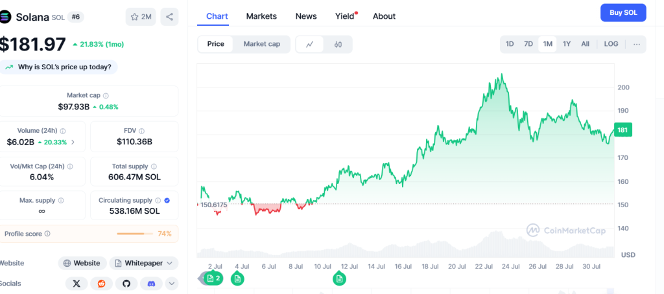This screenshot has width=664, height=294.
Task: Open the Chart tab
Action: 217,16
